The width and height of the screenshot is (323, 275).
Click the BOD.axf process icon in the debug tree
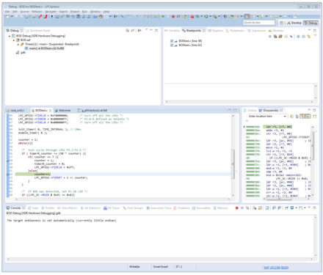pos(18,40)
